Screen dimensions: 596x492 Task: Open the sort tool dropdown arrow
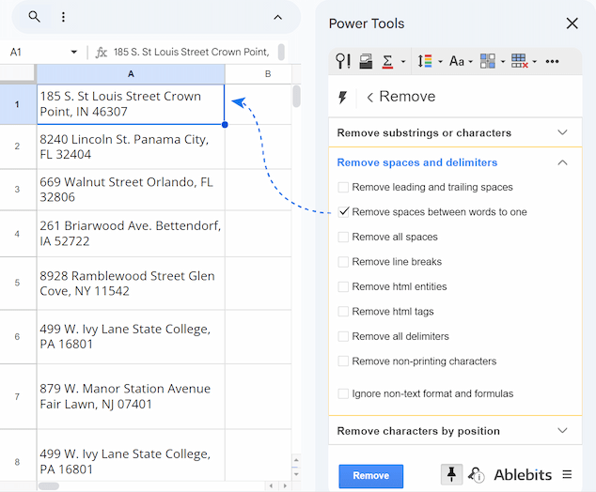[x=441, y=62]
